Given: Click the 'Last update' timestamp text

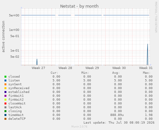Looking at the screenshot, I should [119, 123].
